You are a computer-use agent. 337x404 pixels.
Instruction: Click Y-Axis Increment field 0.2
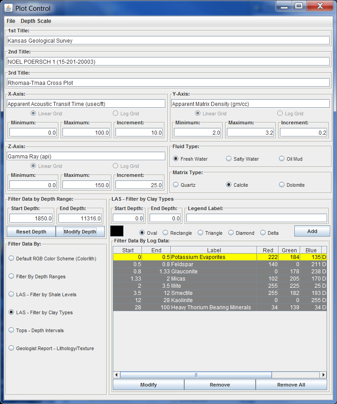pyautogui.click(x=303, y=132)
